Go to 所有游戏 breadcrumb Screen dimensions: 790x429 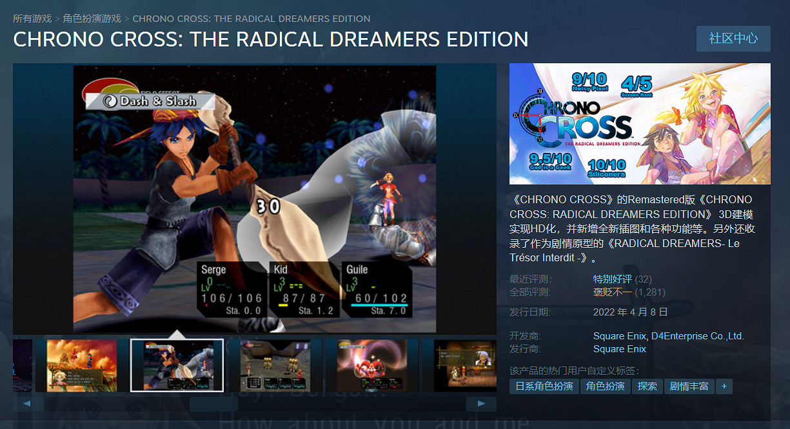32,19
